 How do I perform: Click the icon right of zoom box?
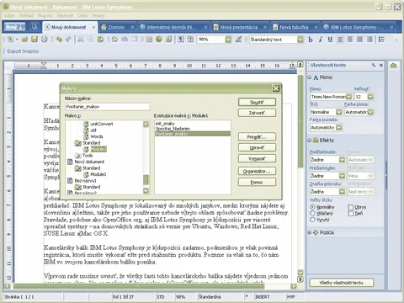click(x=238, y=40)
